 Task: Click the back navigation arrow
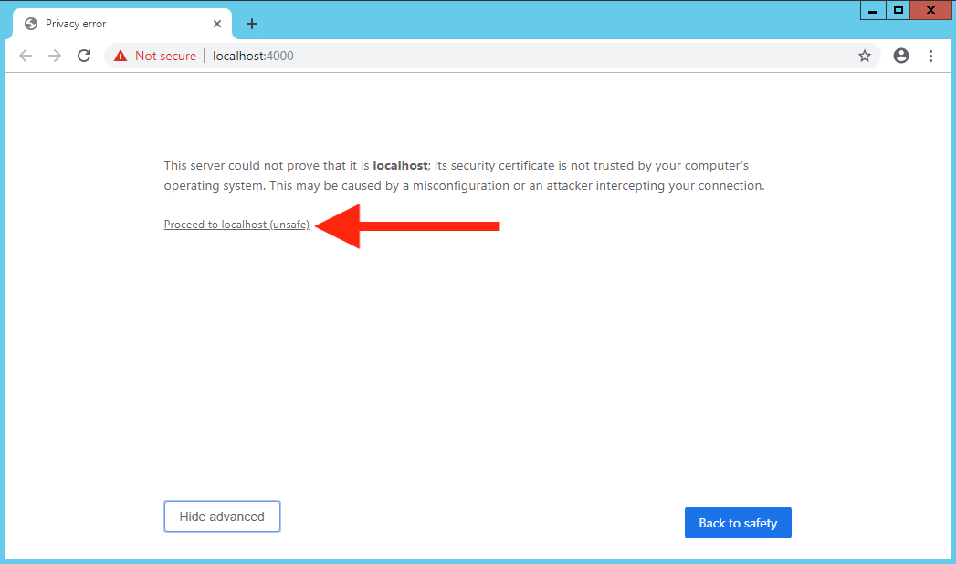26,56
